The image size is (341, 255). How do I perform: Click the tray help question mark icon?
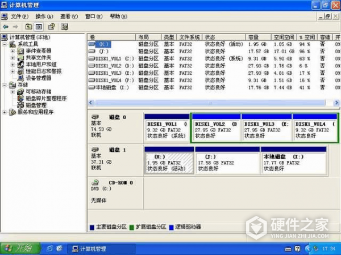click(297, 249)
